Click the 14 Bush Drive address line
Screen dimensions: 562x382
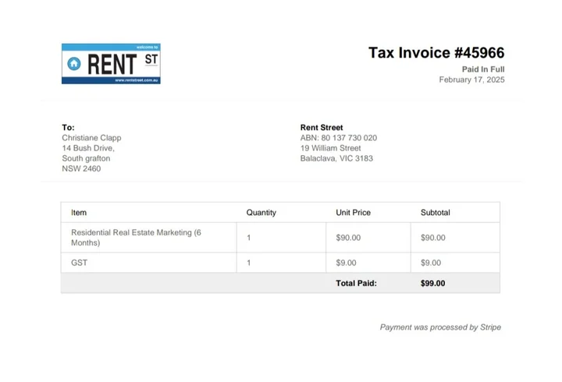(x=88, y=148)
